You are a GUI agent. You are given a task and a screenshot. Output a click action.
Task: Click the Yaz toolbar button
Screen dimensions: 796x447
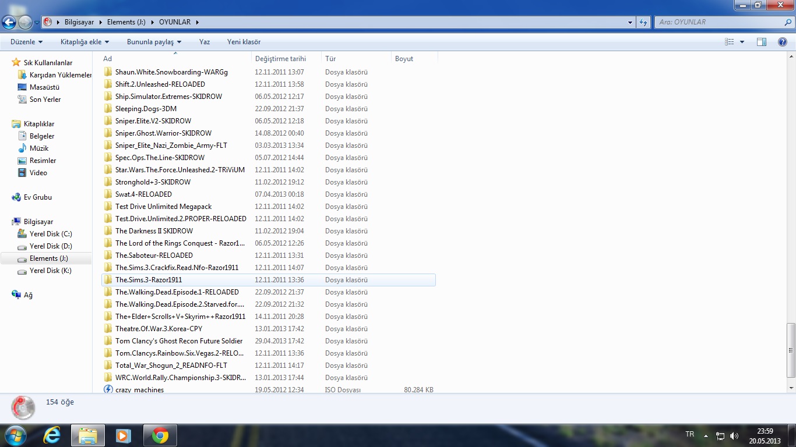click(x=205, y=42)
